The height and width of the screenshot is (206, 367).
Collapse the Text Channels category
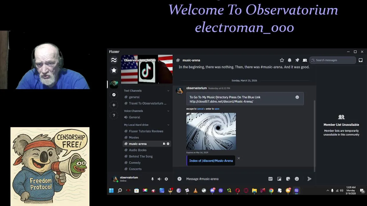click(x=146, y=91)
